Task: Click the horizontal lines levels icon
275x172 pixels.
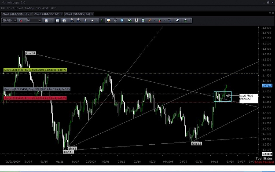Action: [169, 21]
